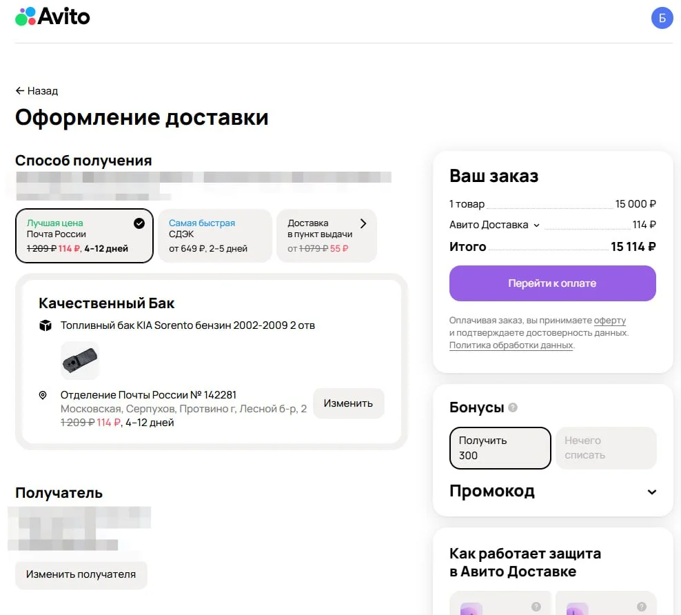The height and width of the screenshot is (615, 681).
Task: Go back using the Назад arrow link
Action: click(37, 91)
